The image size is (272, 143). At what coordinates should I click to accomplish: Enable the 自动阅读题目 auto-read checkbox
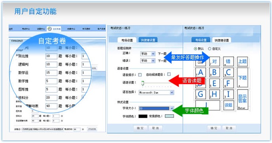pos(169,74)
